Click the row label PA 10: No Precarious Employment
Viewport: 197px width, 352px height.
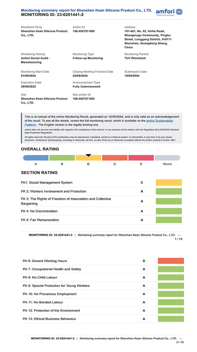click(50, 294)
